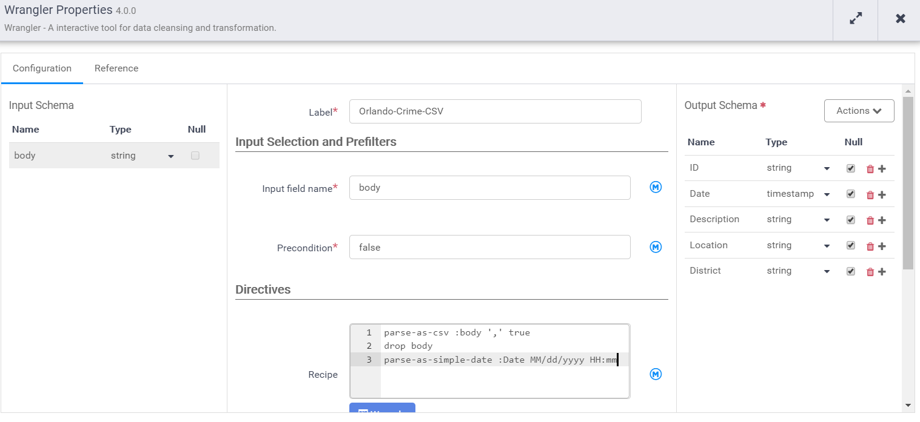
Task: Delete the Date field with trash icon
Action: (x=870, y=194)
